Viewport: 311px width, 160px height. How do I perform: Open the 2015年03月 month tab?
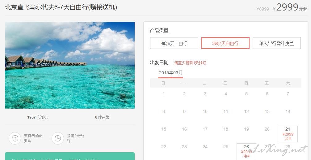click(170, 73)
